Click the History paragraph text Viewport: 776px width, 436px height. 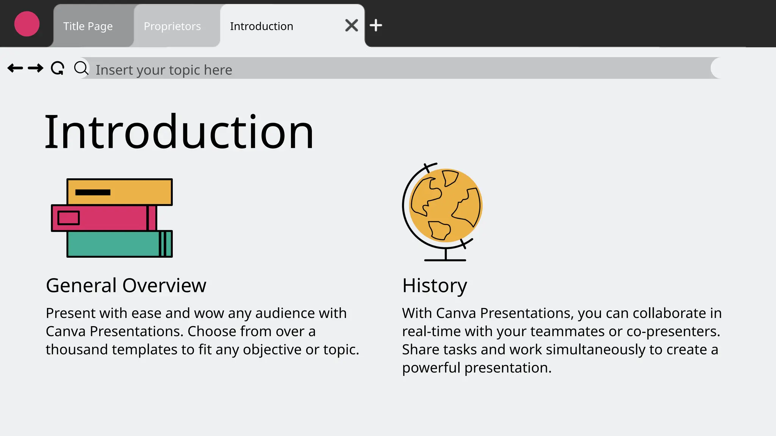point(562,340)
